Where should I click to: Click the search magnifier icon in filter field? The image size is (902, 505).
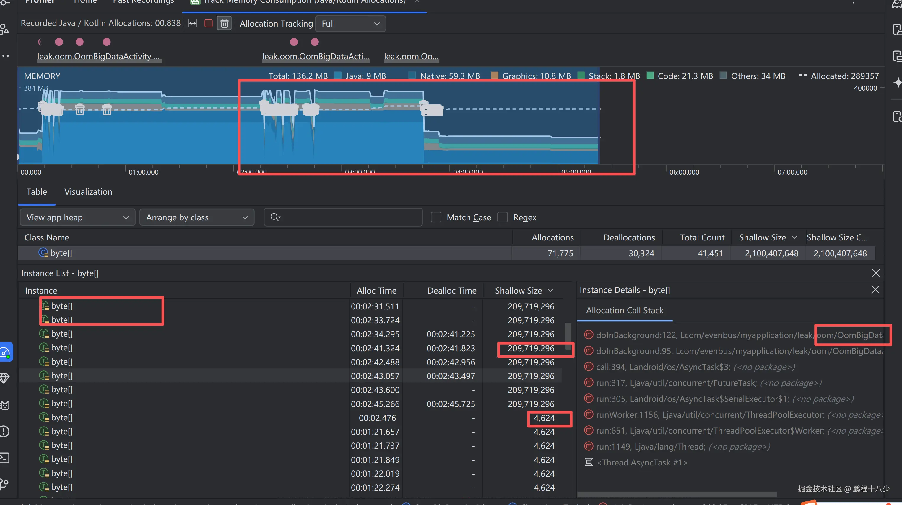coord(275,217)
